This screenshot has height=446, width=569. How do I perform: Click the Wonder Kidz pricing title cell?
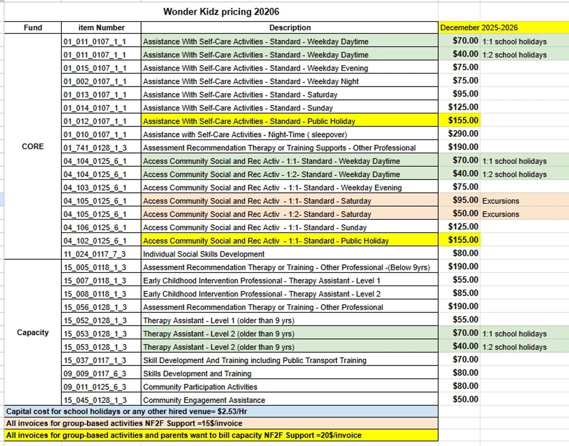pos(221,12)
